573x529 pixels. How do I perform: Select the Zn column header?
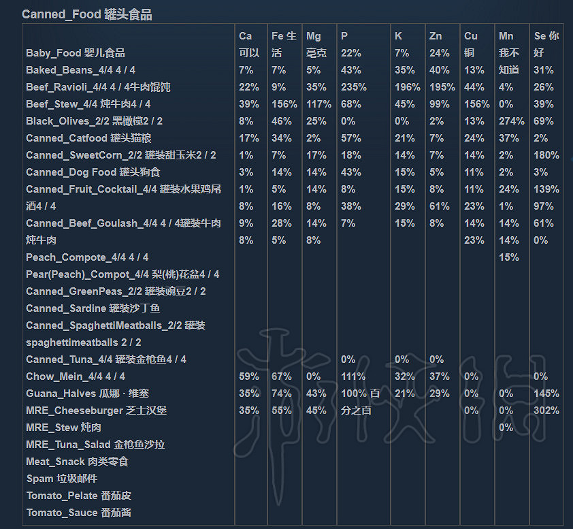(x=436, y=36)
